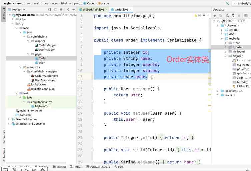Click PRIMARY key icon in tb_user
The image size is (251, 171).
click(234, 86)
